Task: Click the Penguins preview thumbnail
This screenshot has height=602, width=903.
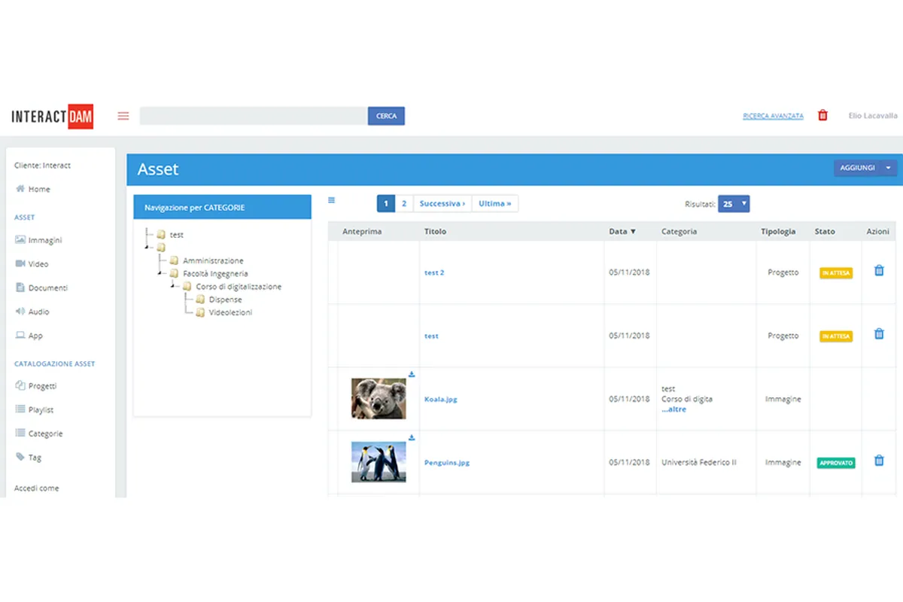Action: click(379, 462)
